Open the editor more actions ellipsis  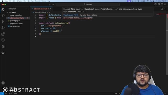point(165,9)
